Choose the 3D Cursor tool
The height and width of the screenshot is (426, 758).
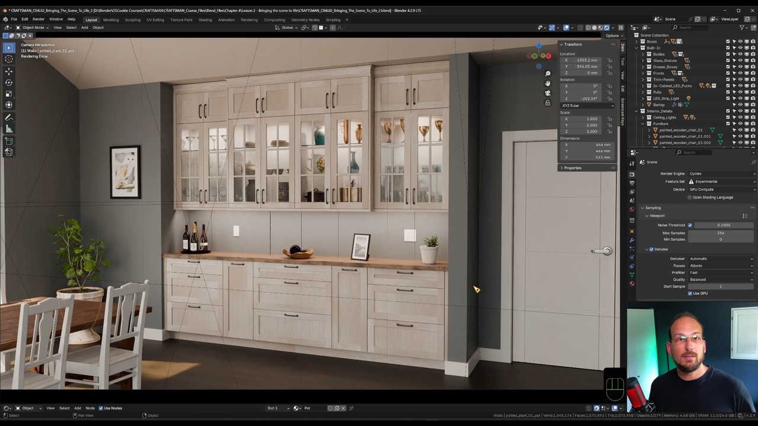pyautogui.click(x=9, y=59)
